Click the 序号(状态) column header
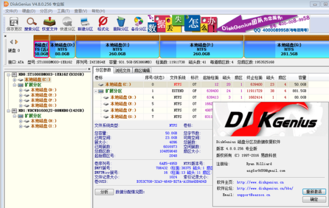The width and height of the screenshot is (329, 208). tap(155, 78)
